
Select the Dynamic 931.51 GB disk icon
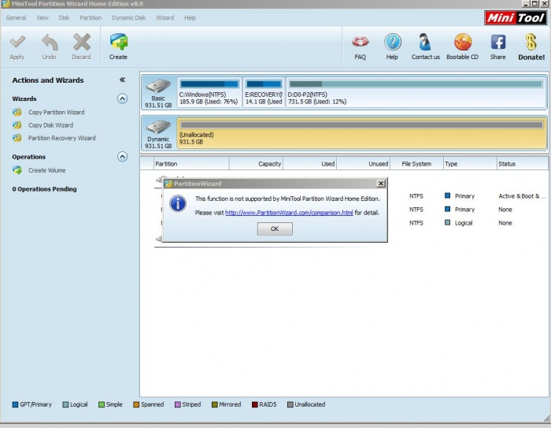[x=158, y=127]
